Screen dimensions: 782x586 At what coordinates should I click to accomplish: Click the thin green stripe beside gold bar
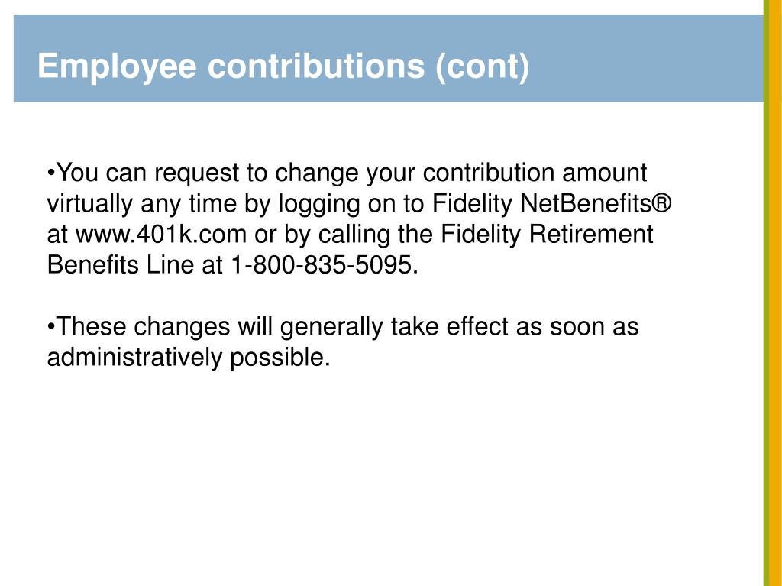[766, 293]
